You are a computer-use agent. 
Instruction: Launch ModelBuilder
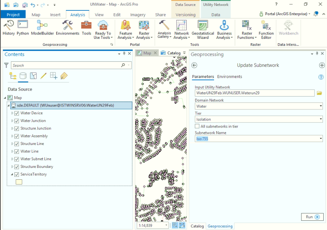42,28
